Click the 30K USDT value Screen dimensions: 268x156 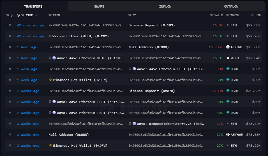click(x=220, y=113)
